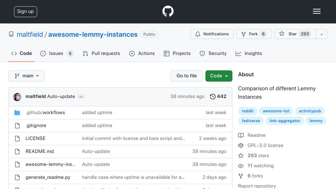Open the 'initial commit with license' commit message

coord(133,139)
